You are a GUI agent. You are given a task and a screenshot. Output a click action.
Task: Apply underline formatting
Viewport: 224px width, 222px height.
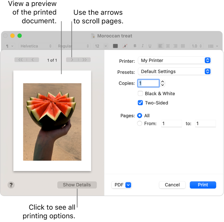tap(150, 46)
